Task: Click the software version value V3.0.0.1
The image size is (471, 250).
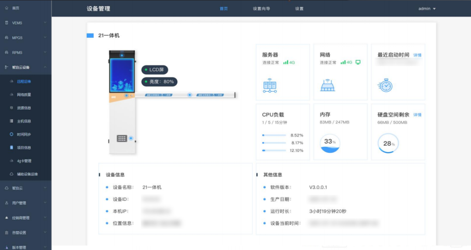Action: pos(318,187)
